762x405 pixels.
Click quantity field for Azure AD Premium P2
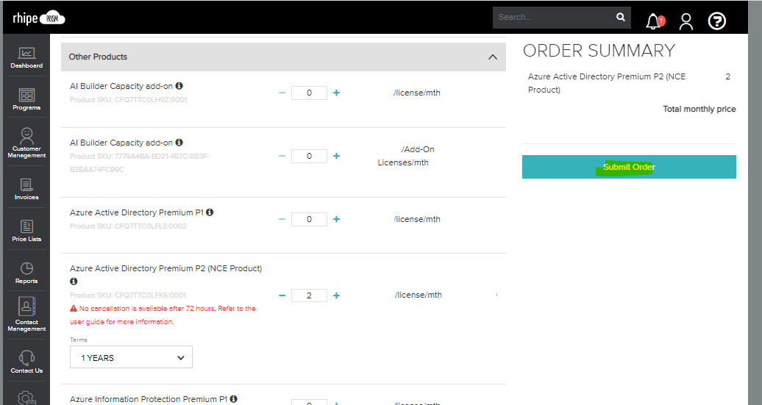click(309, 295)
